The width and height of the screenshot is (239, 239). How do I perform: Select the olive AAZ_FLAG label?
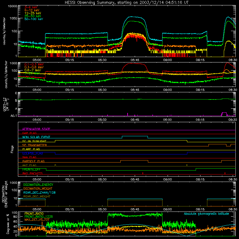coord(29,165)
